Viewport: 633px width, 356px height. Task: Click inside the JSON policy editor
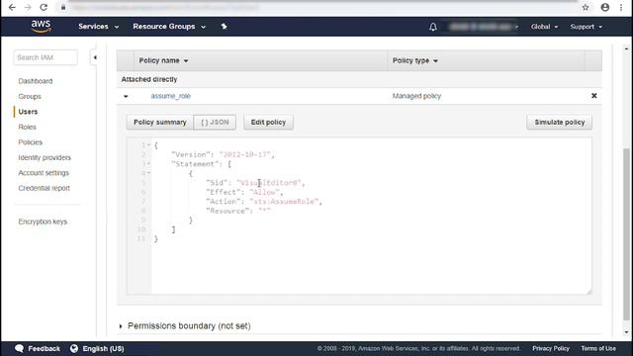[359, 216]
